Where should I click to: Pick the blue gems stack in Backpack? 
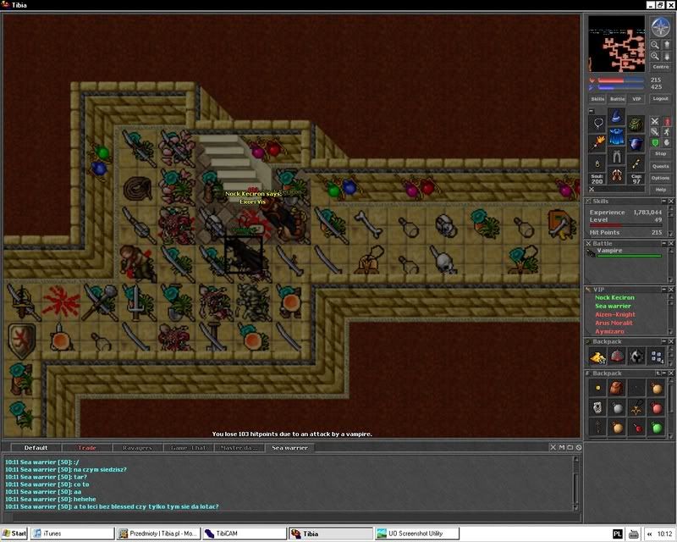[x=657, y=357]
